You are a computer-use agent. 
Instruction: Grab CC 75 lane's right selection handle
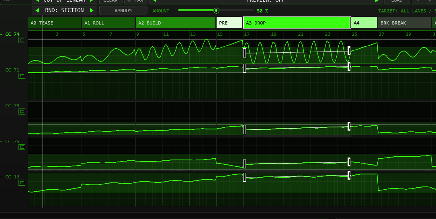[x=349, y=162]
